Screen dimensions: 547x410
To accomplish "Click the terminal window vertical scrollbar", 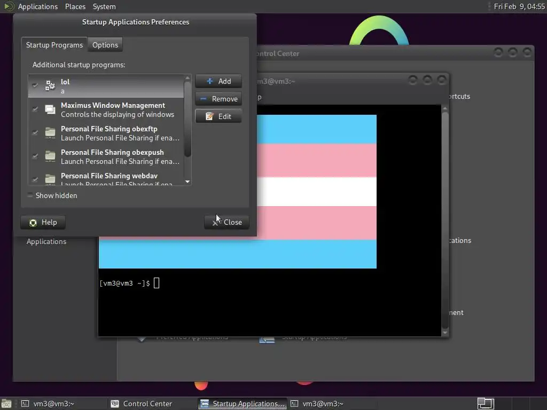I will click(x=445, y=219).
